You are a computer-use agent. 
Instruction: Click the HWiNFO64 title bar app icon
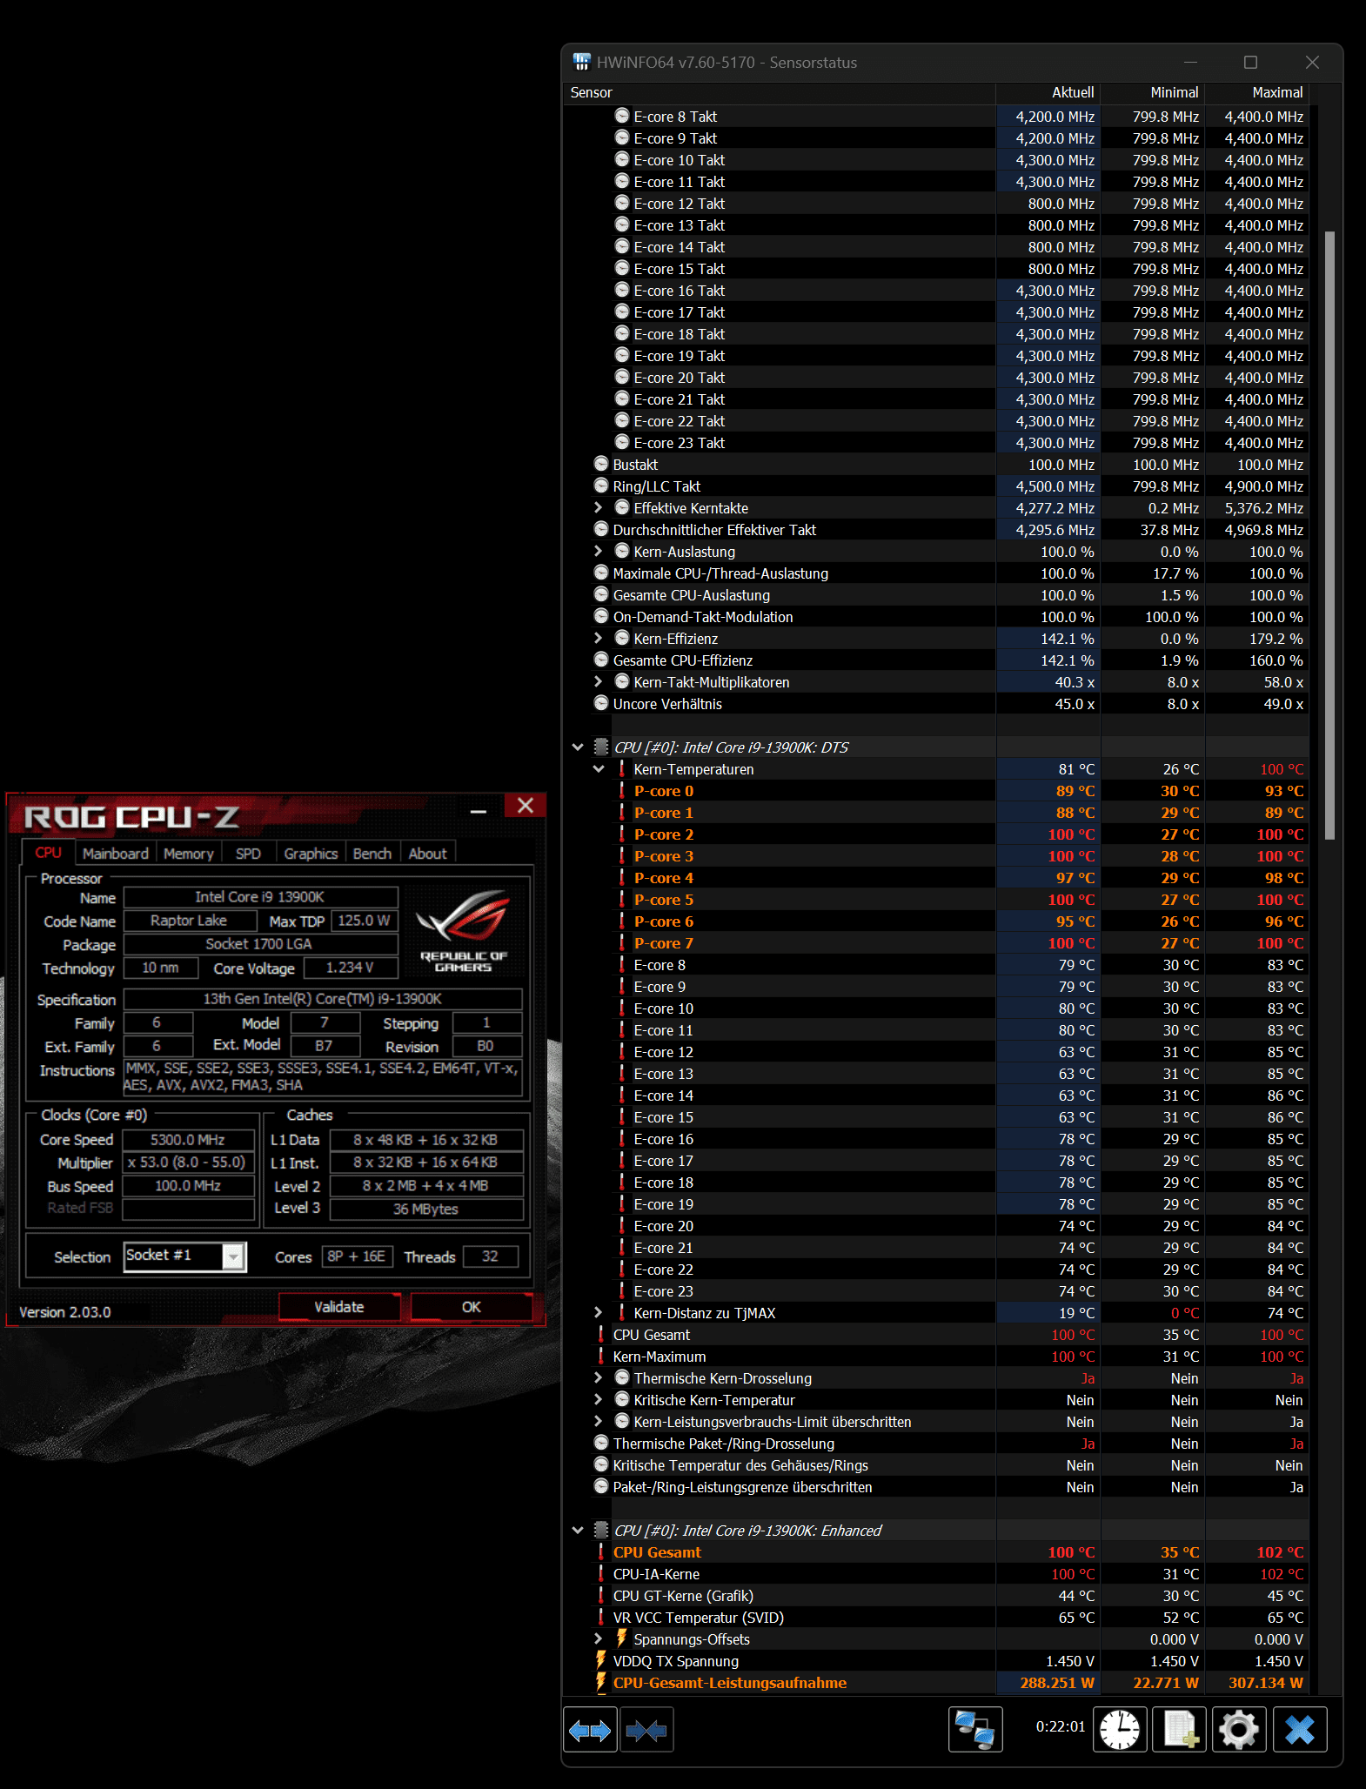(x=582, y=62)
